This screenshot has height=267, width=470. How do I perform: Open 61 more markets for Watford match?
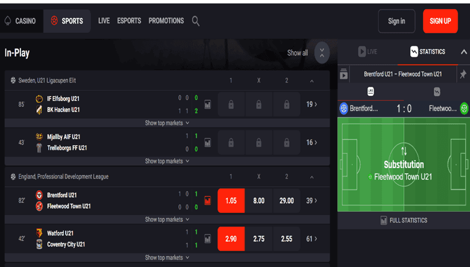coord(312,239)
